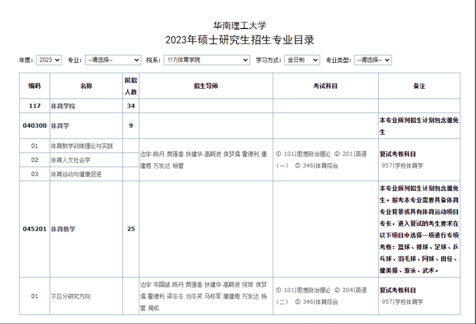The height and width of the screenshot is (324, 476).
Task: Select direction code 03
Action: pos(35,174)
